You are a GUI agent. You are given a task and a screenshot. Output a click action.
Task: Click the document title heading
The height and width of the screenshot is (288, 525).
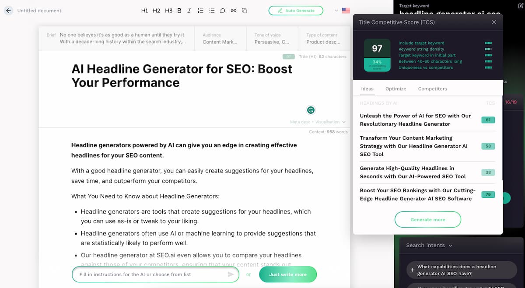pyautogui.click(x=182, y=76)
